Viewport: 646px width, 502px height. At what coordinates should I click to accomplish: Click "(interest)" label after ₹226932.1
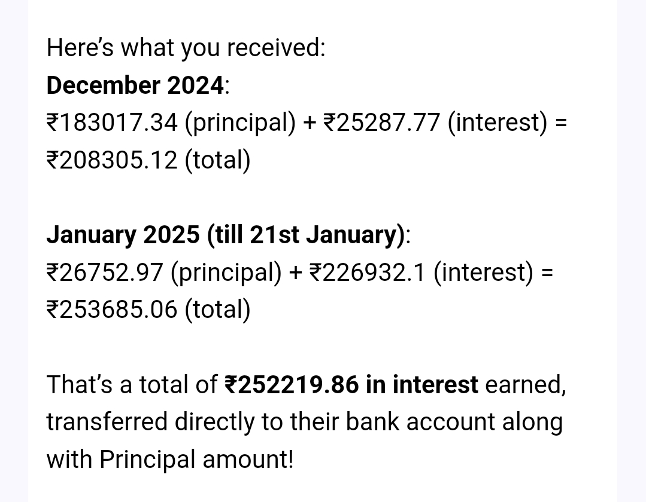483,273
